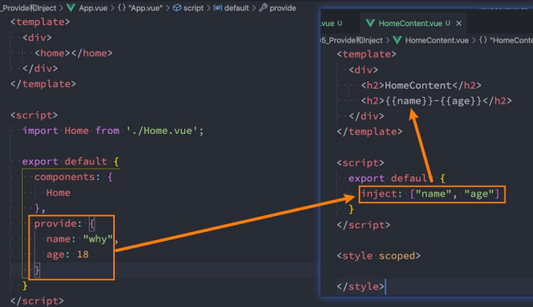Open the provide breadcrumb segment
Viewport: 533px width, 307px height.
coord(282,8)
